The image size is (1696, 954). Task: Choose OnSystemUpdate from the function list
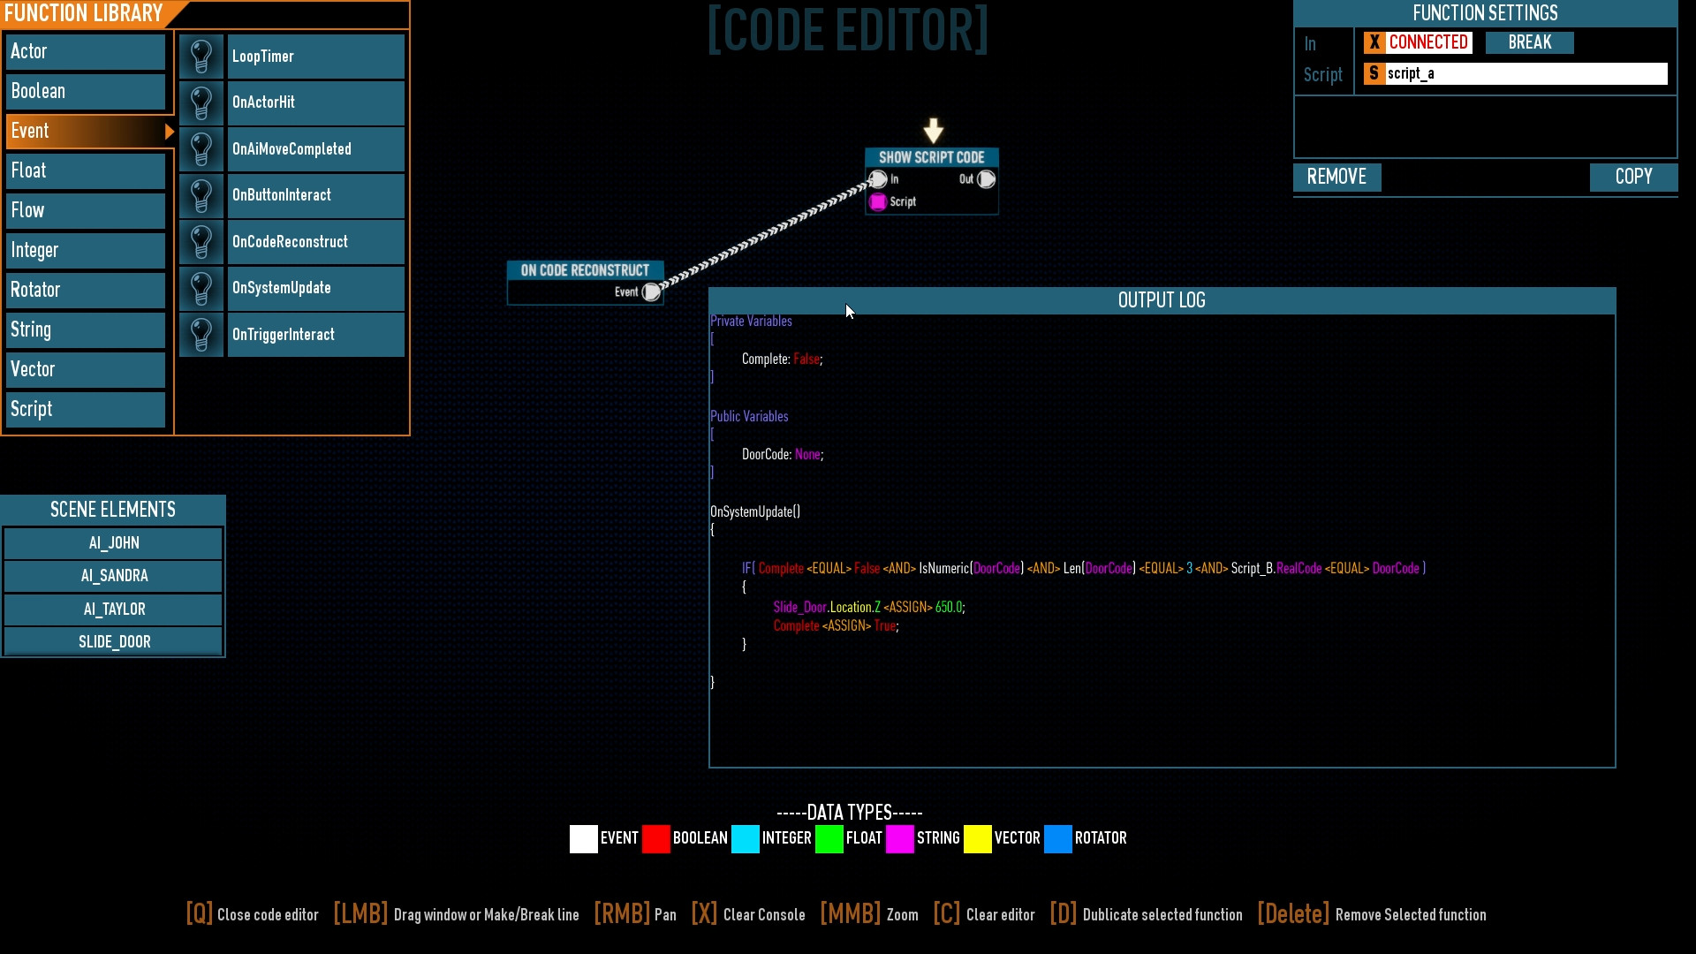click(315, 288)
